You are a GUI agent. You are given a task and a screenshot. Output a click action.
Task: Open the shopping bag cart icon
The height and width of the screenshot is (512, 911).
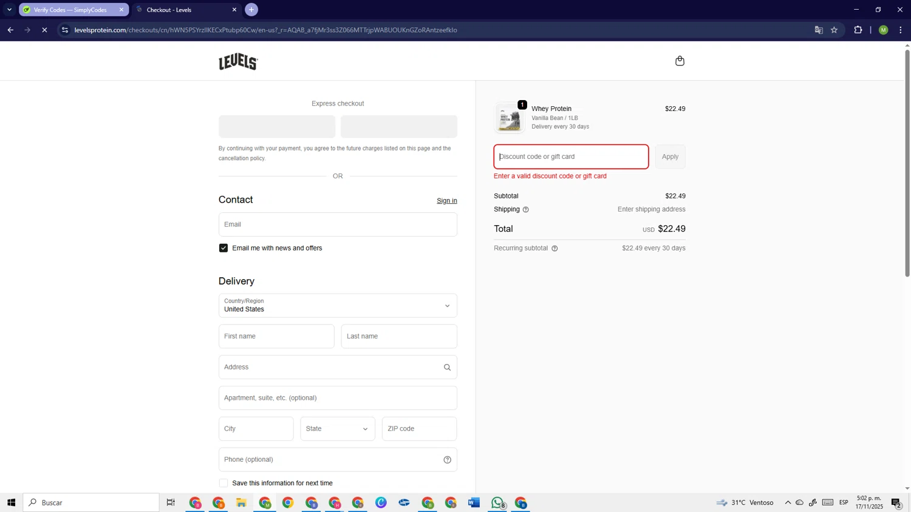(680, 61)
